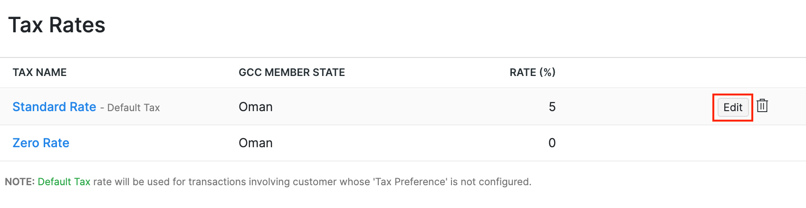806x208 pixels.
Task: Select Oman in the Zero Rate row
Action: click(256, 143)
